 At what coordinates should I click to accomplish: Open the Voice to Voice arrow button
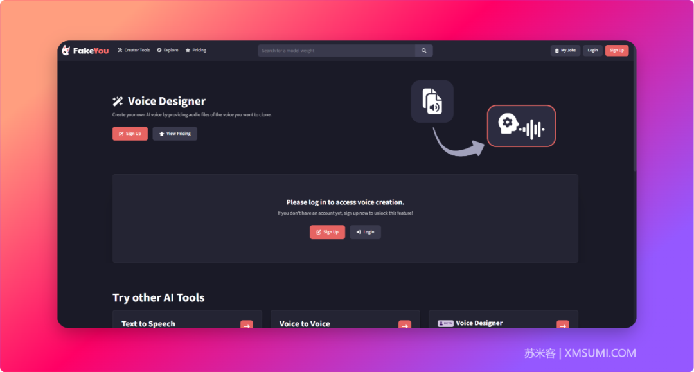click(x=405, y=324)
